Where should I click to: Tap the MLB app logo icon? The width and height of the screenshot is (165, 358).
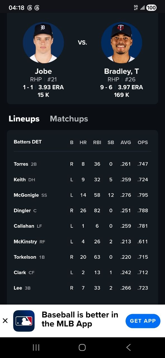click(24, 321)
